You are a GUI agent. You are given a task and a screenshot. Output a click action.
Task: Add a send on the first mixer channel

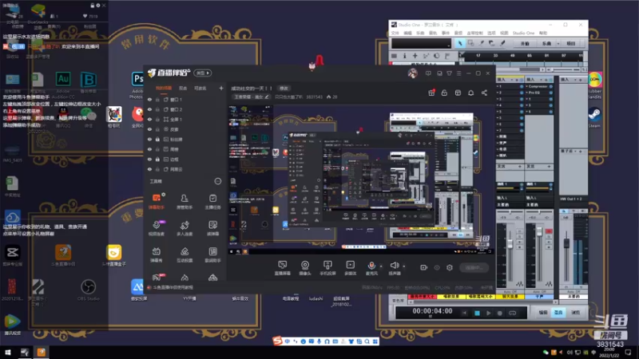tap(520, 167)
